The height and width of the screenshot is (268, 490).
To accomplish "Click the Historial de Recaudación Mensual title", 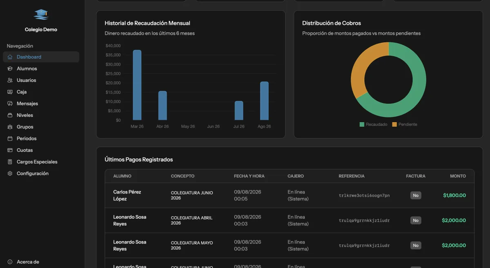I will pos(147,23).
